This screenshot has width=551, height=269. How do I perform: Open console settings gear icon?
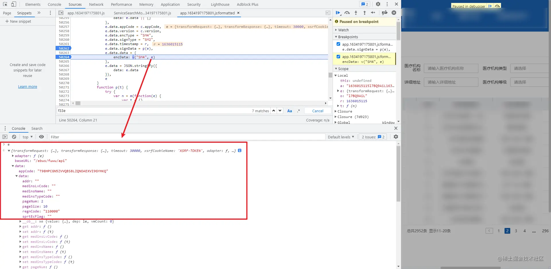(x=396, y=137)
